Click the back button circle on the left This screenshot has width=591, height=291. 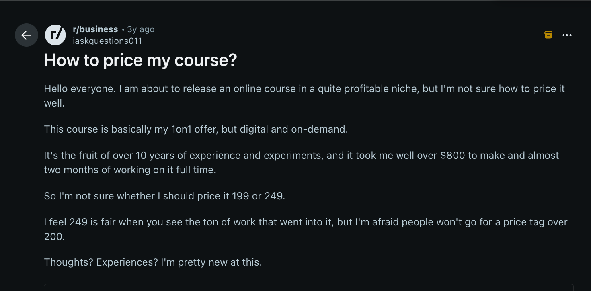click(x=26, y=35)
